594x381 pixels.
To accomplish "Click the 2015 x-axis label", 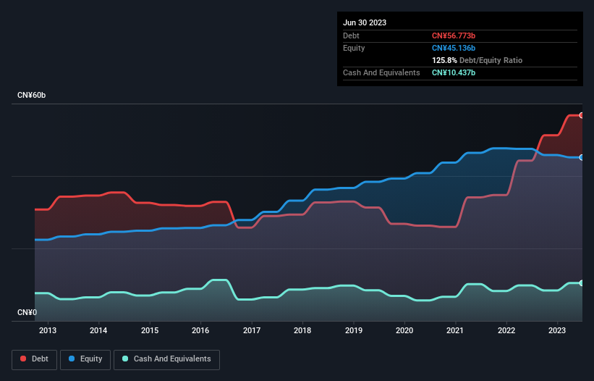I will [150, 330].
